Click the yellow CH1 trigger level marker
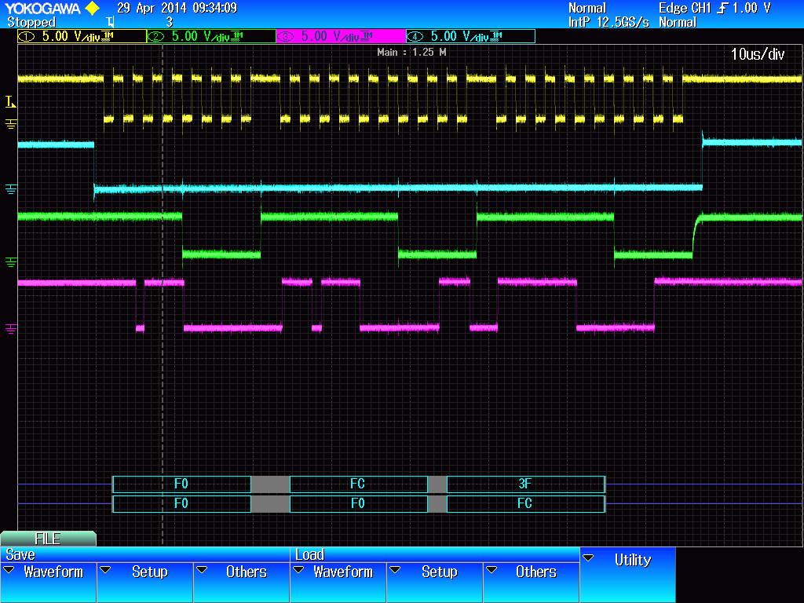This screenshot has width=804, height=603. pos(10,101)
